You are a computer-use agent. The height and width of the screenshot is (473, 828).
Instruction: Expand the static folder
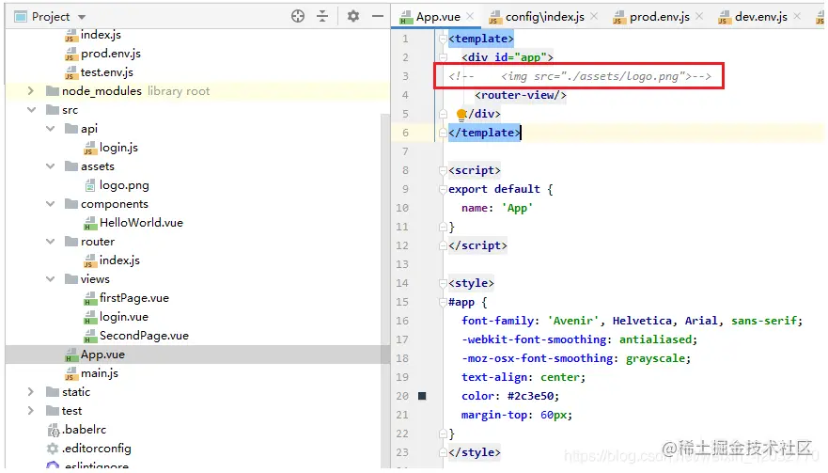[x=31, y=391]
